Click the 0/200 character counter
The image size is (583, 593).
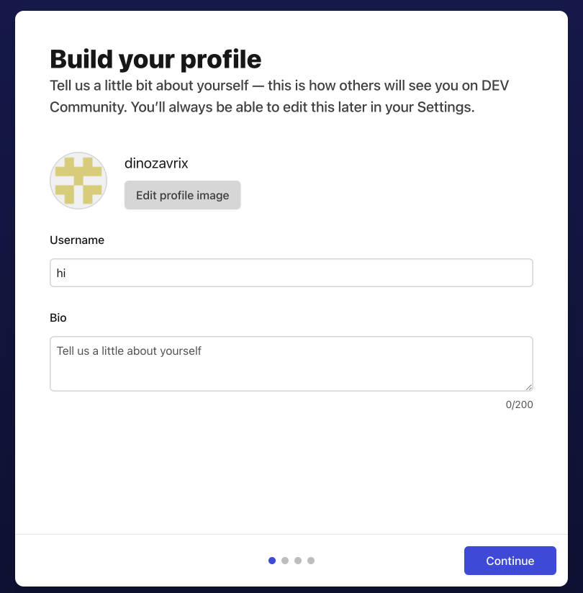520,404
